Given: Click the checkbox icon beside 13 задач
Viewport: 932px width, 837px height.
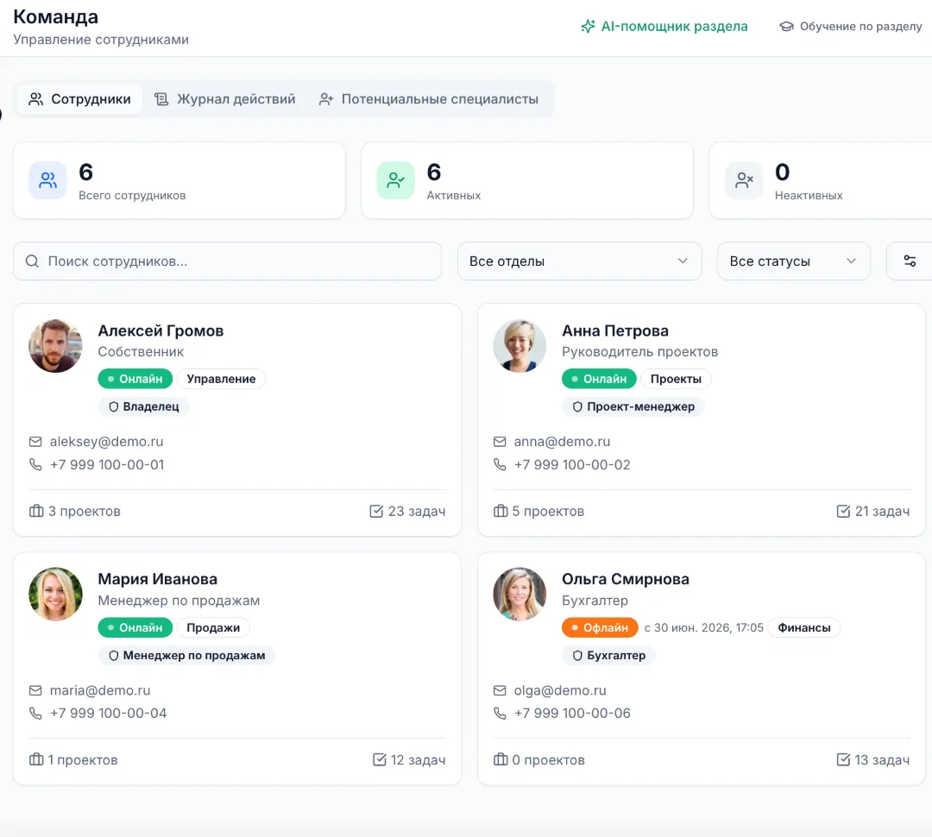Looking at the screenshot, I should click(843, 759).
